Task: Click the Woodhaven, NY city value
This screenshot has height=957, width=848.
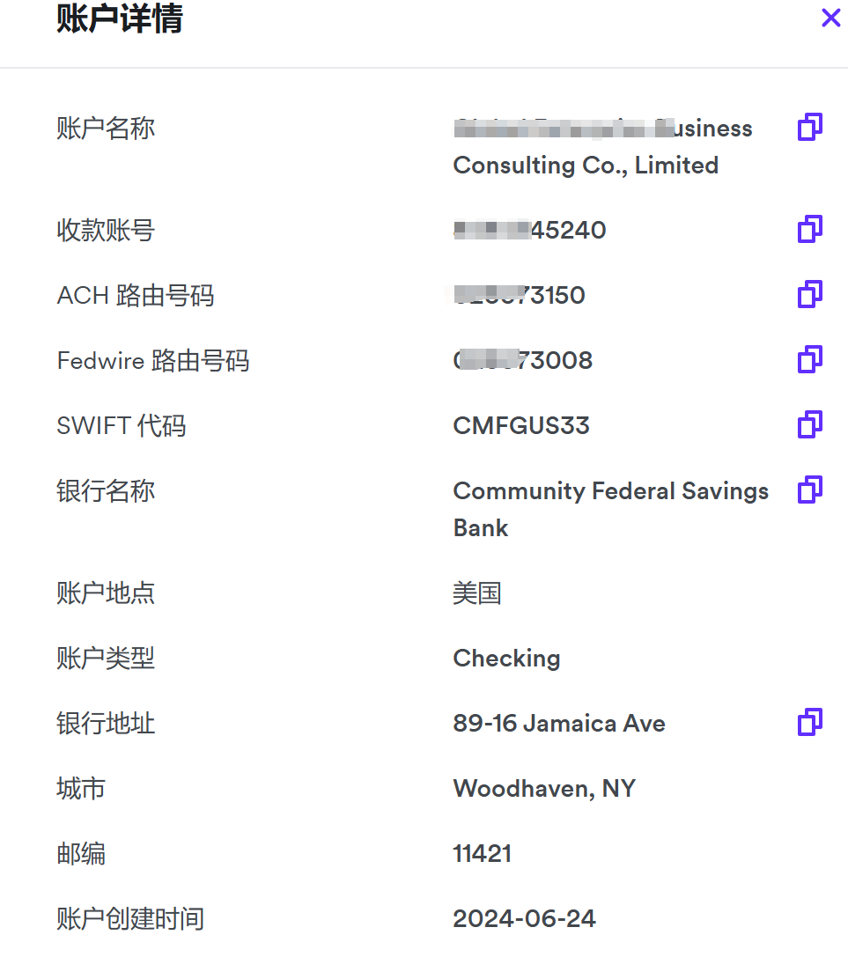Action: [543, 789]
